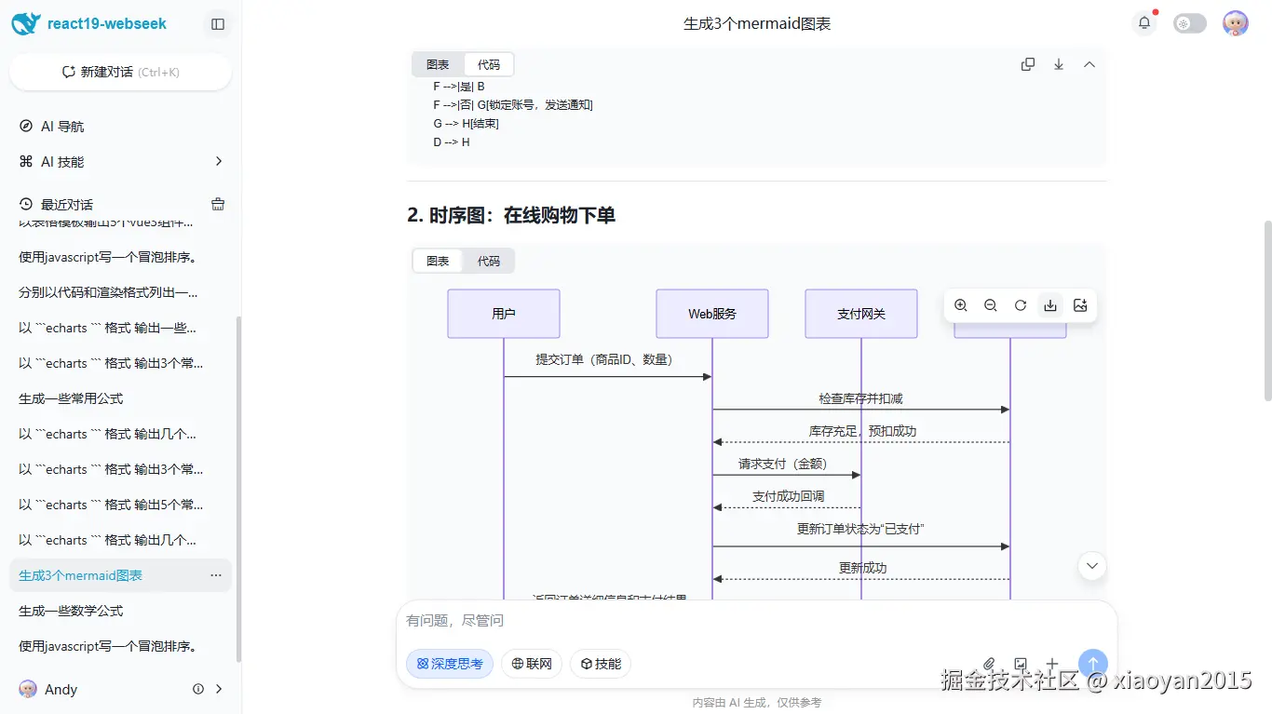
Task: Save the sequence diagram as image
Action: click(x=1080, y=305)
